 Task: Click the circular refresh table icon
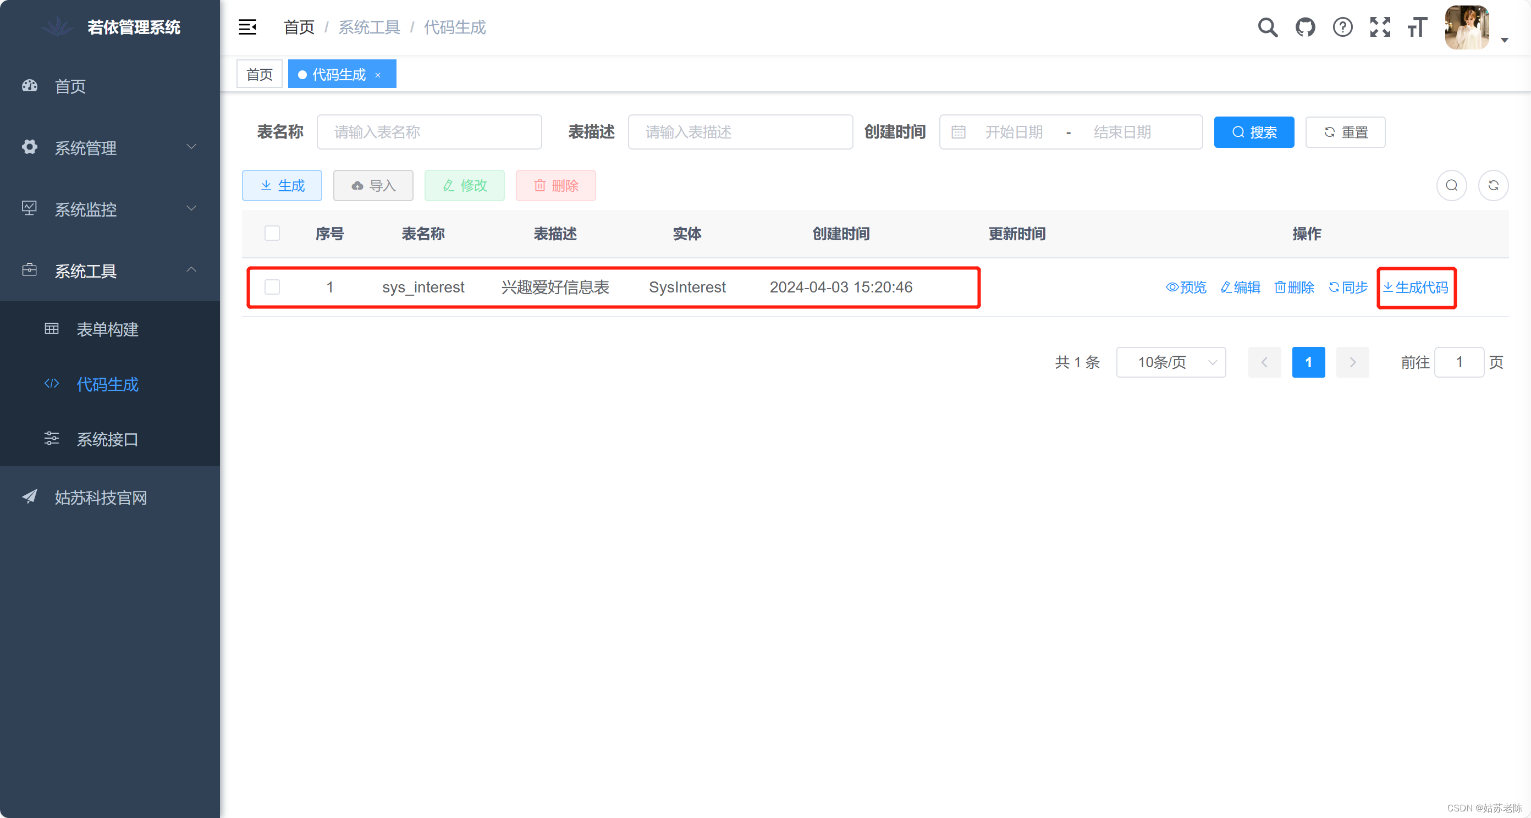(x=1493, y=185)
